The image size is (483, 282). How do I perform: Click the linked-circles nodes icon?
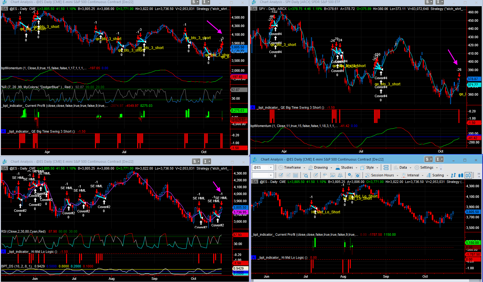tap(340, 175)
